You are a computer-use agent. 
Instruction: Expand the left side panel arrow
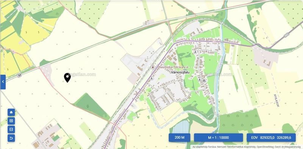pyautogui.click(x=3, y=82)
